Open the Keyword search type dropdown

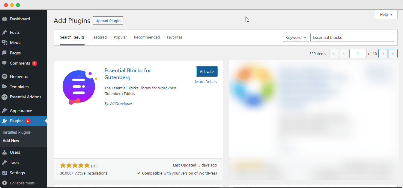(296, 37)
